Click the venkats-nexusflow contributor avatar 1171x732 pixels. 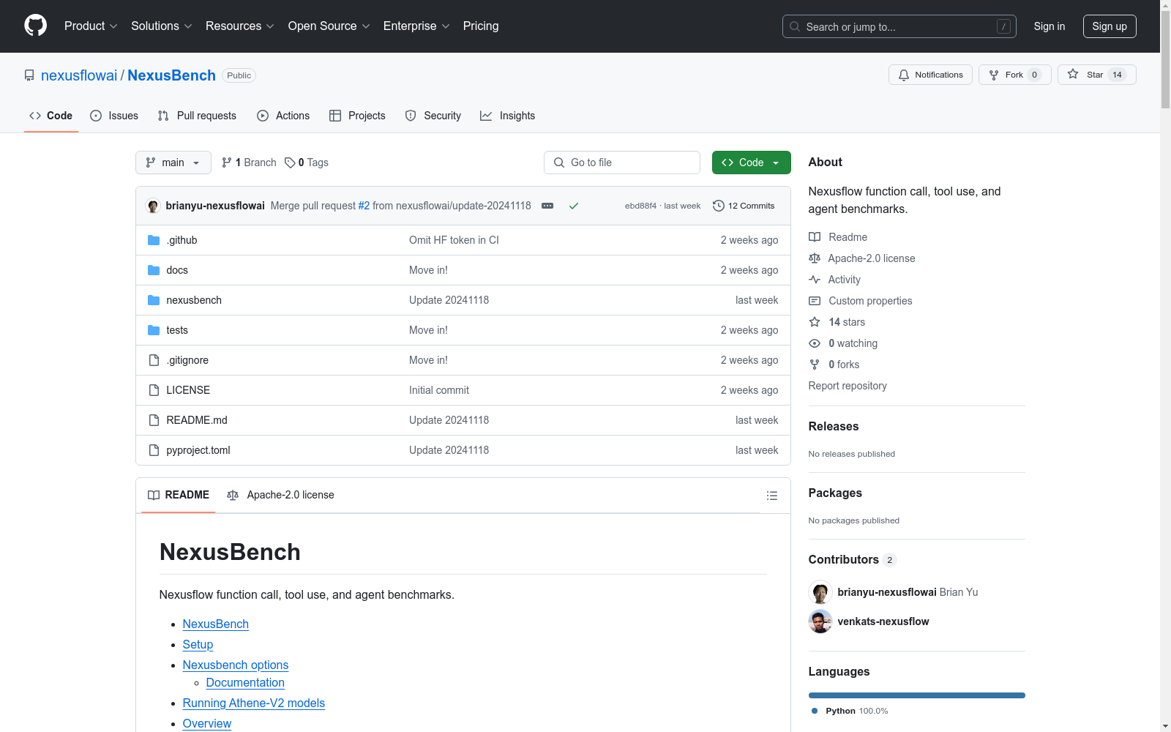coord(820,621)
